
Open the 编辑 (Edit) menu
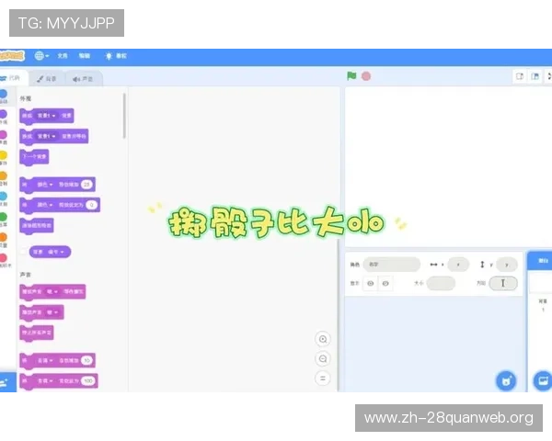84,56
